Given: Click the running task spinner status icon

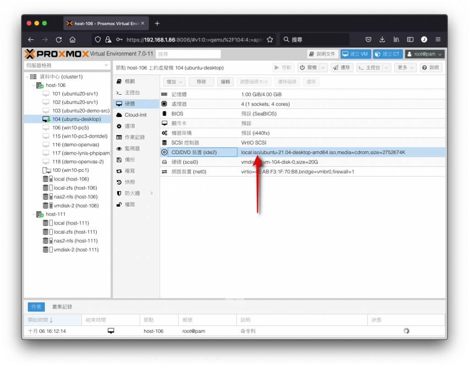Looking at the screenshot, I should point(406,331).
